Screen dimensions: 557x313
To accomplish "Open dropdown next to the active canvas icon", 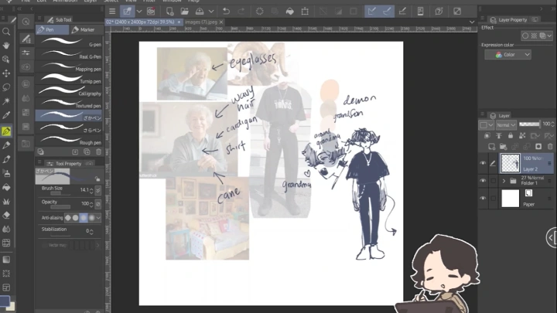I will point(139,12).
